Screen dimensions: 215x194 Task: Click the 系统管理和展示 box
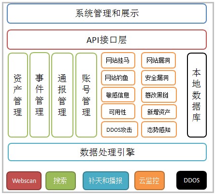pyautogui.click(x=107, y=14)
